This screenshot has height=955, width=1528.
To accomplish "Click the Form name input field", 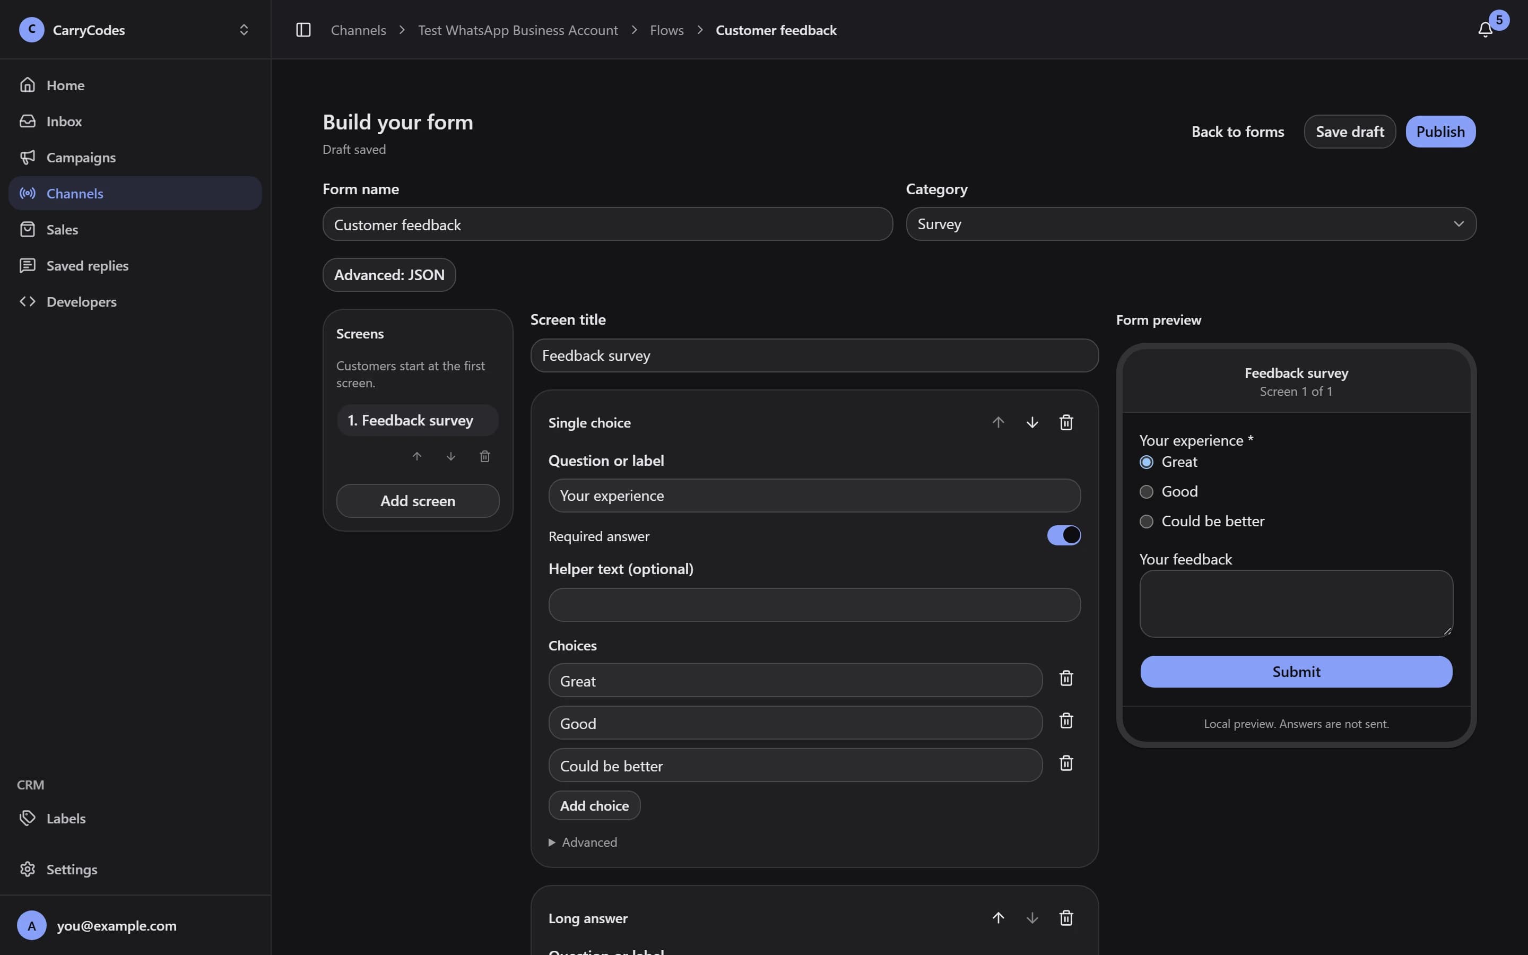I will (607, 224).
